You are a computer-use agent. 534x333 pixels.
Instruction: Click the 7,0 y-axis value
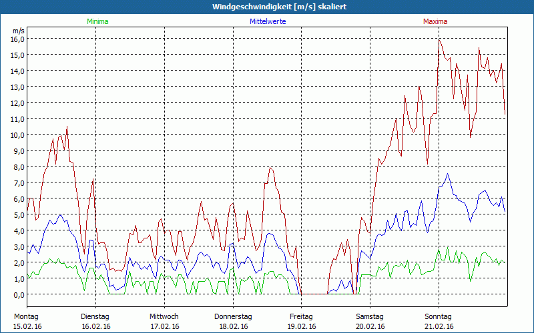pyautogui.click(x=20, y=182)
